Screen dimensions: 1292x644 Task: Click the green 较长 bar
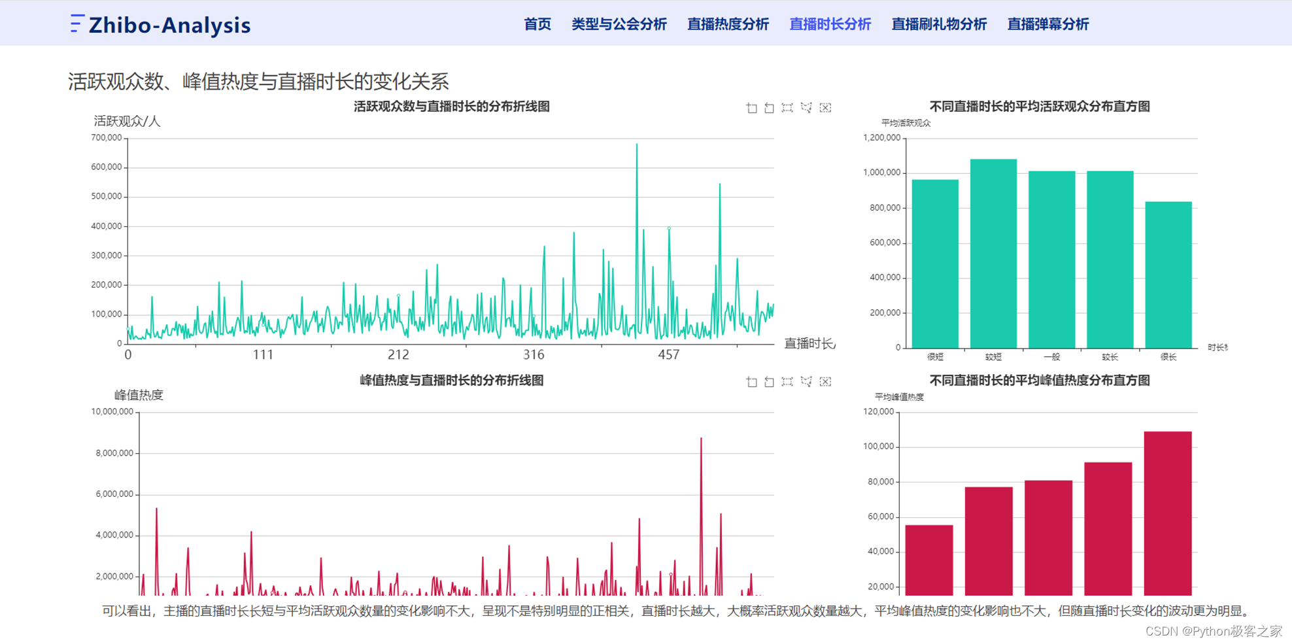(x=1110, y=260)
